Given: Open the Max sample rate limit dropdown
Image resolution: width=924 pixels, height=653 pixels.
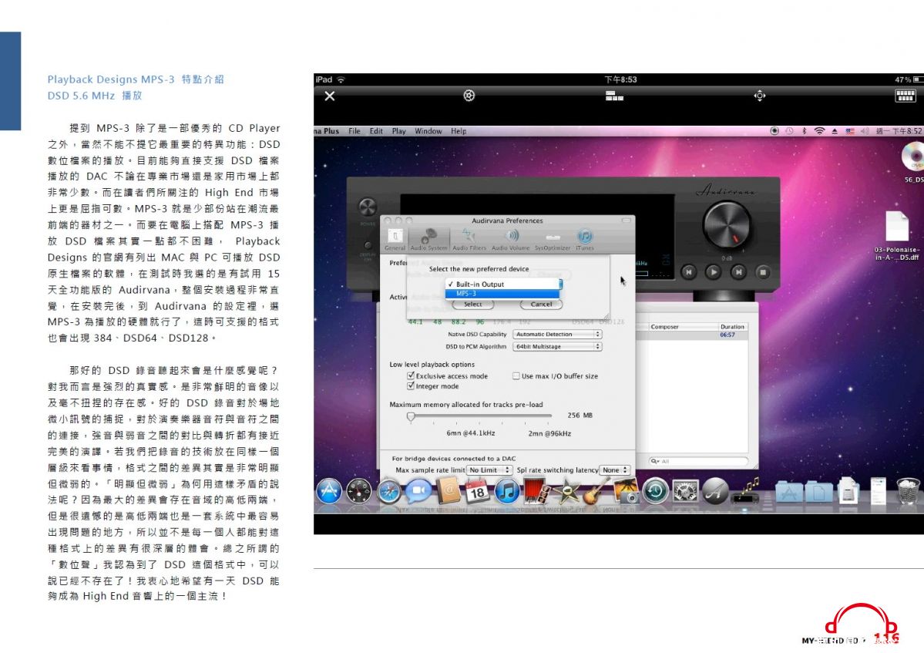Looking at the screenshot, I should (489, 470).
